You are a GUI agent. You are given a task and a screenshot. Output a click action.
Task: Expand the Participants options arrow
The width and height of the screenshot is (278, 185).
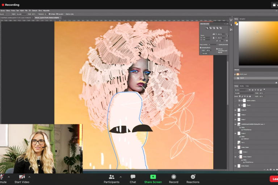[121, 177]
